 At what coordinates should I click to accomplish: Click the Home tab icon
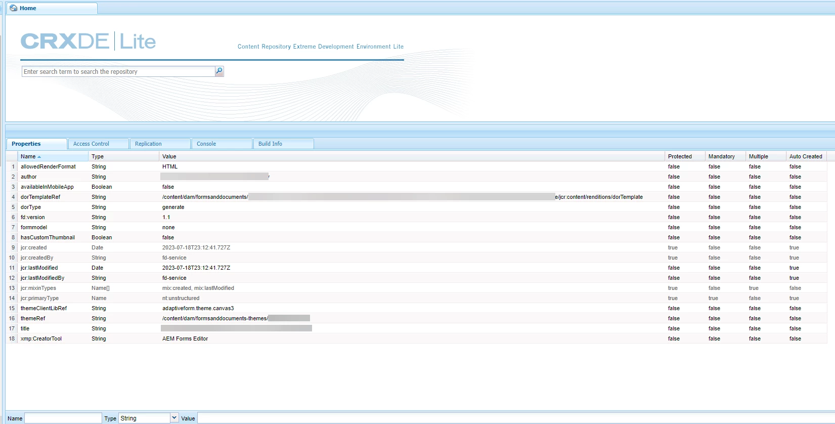(14, 8)
